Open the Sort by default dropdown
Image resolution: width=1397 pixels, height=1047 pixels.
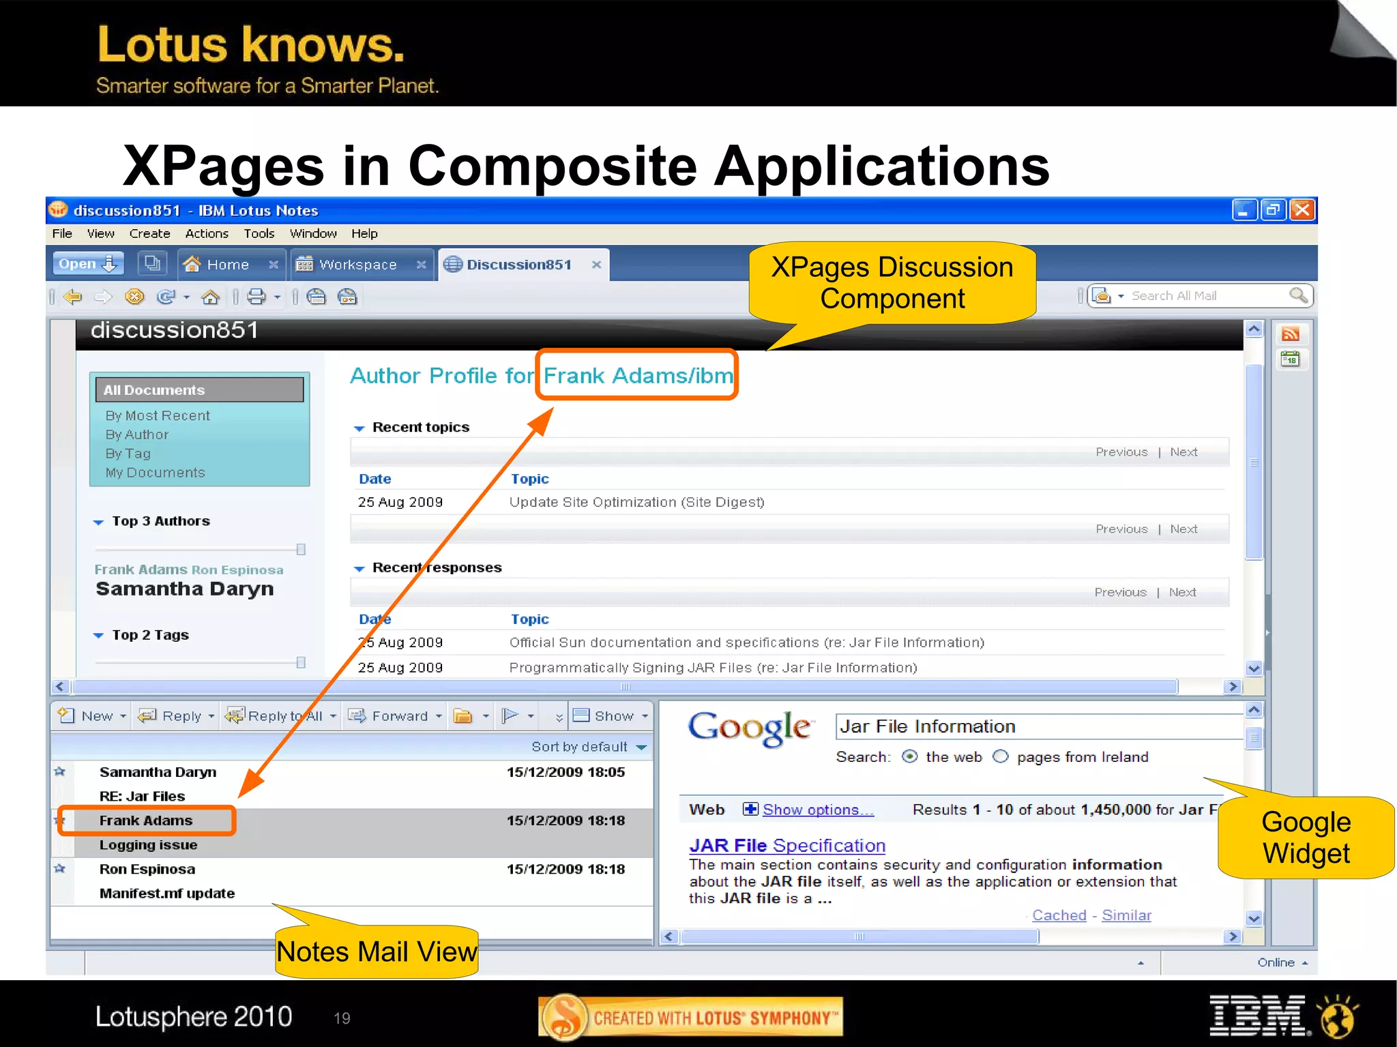click(589, 747)
